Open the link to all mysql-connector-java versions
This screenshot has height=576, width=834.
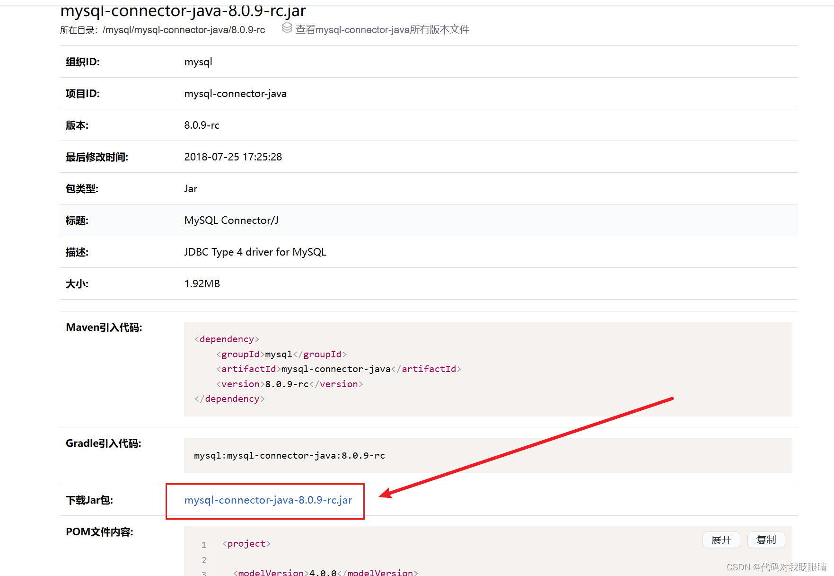tap(382, 30)
